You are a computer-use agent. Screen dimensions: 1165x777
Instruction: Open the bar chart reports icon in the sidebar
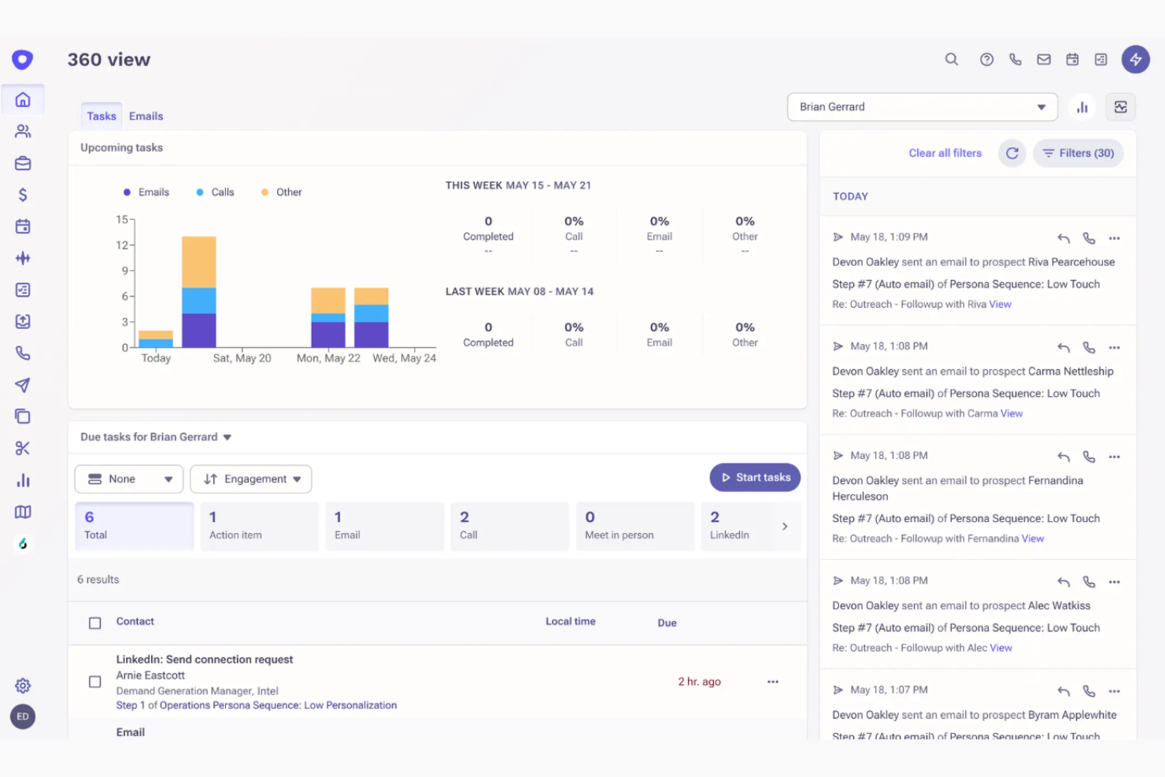pyautogui.click(x=23, y=480)
